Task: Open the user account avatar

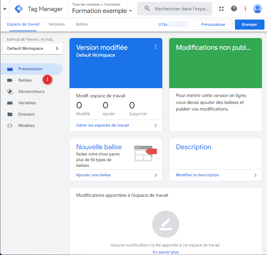Action: [257, 8]
